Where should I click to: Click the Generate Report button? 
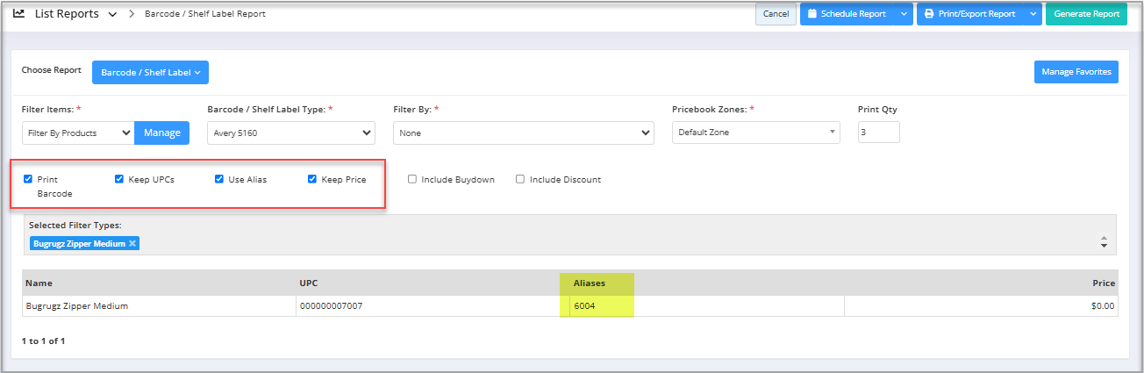(1086, 14)
